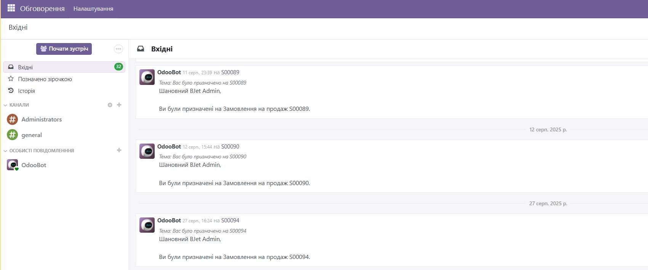Open the apps grid menu icon
Image resolution: width=648 pixels, height=270 pixels.
click(11, 8)
